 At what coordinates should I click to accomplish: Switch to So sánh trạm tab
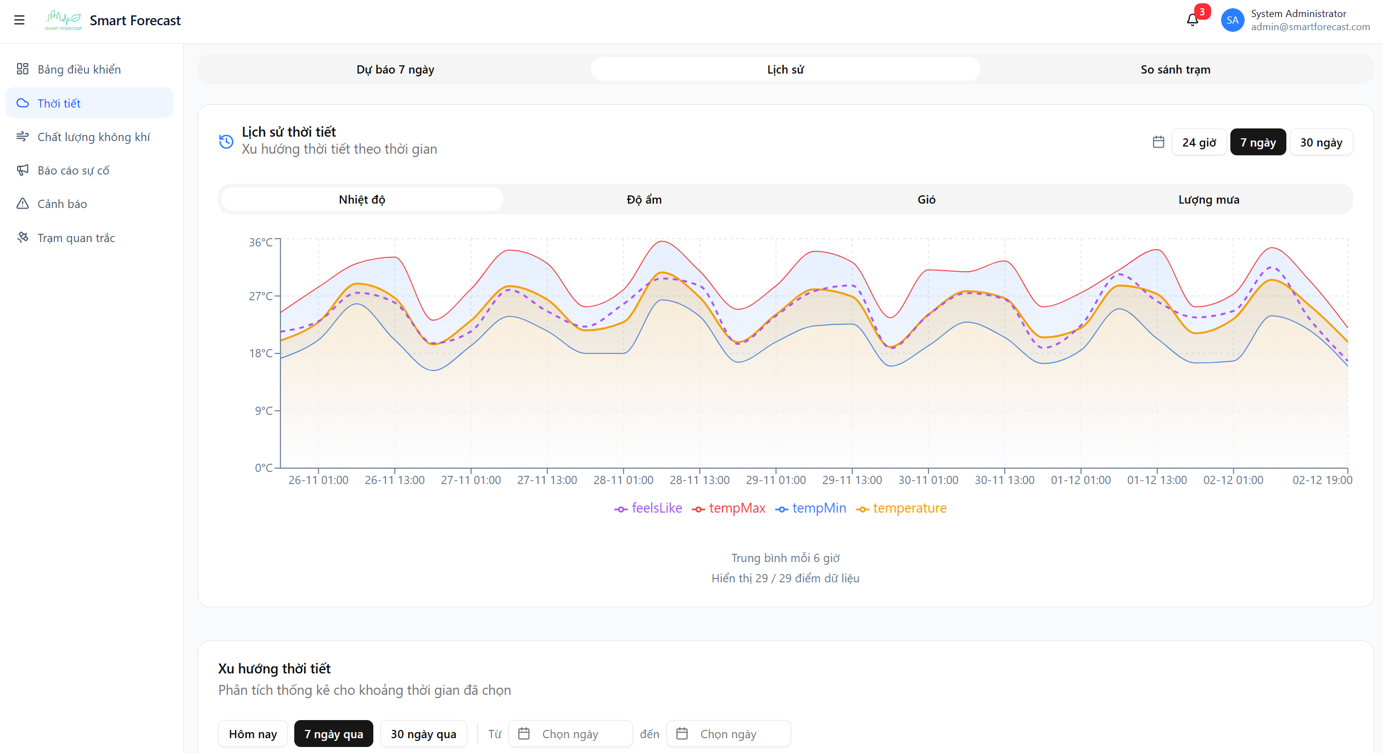pos(1175,70)
